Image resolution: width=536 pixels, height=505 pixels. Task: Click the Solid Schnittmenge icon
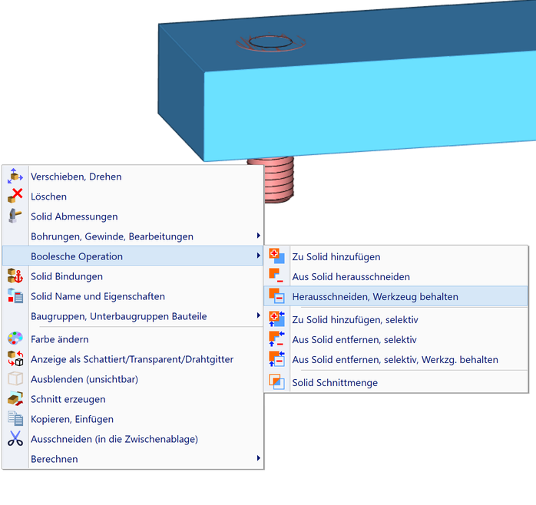pos(276,382)
